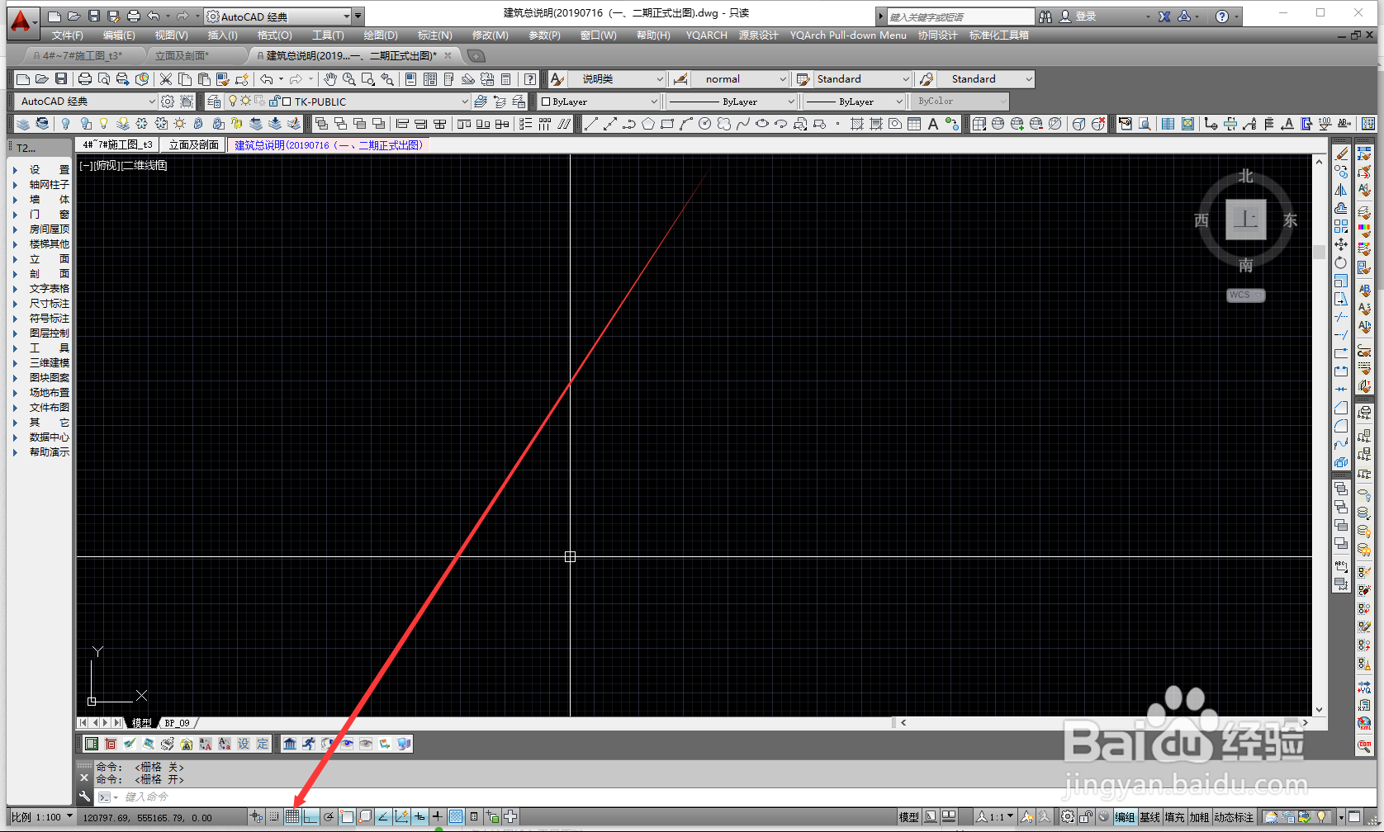This screenshot has height=832, width=1384.
Task: Click the 模型 button in the status bar
Action: tap(908, 817)
